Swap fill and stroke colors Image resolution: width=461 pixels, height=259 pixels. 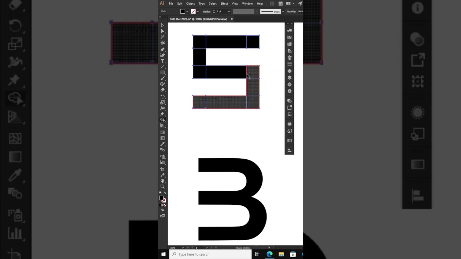click(x=165, y=193)
